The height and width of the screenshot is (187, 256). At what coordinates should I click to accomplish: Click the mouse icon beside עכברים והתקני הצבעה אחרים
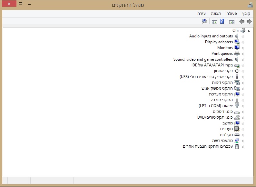click(237, 146)
